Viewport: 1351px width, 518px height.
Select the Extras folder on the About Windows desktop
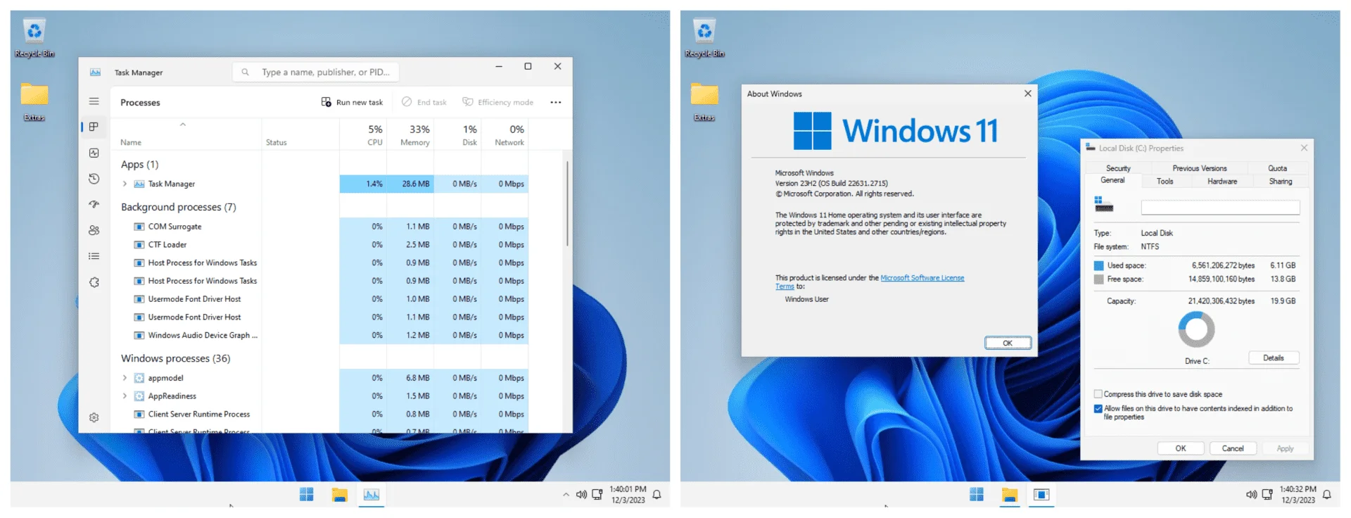(x=704, y=102)
